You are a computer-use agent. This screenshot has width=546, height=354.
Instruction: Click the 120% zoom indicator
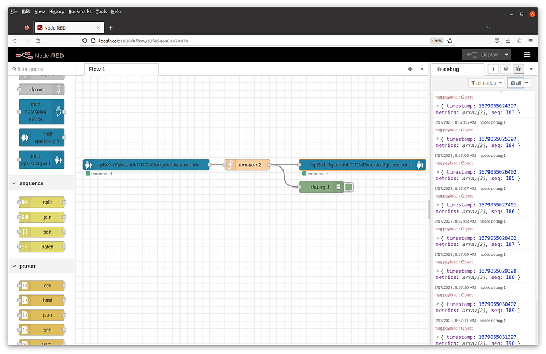point(437,41)
